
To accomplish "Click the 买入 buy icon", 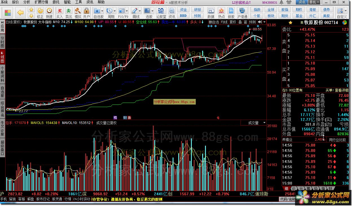I will point(60,13).
